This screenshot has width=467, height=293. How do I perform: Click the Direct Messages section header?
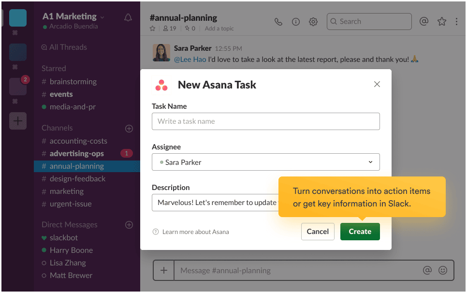pyautogui.click(x=70, y=224)
